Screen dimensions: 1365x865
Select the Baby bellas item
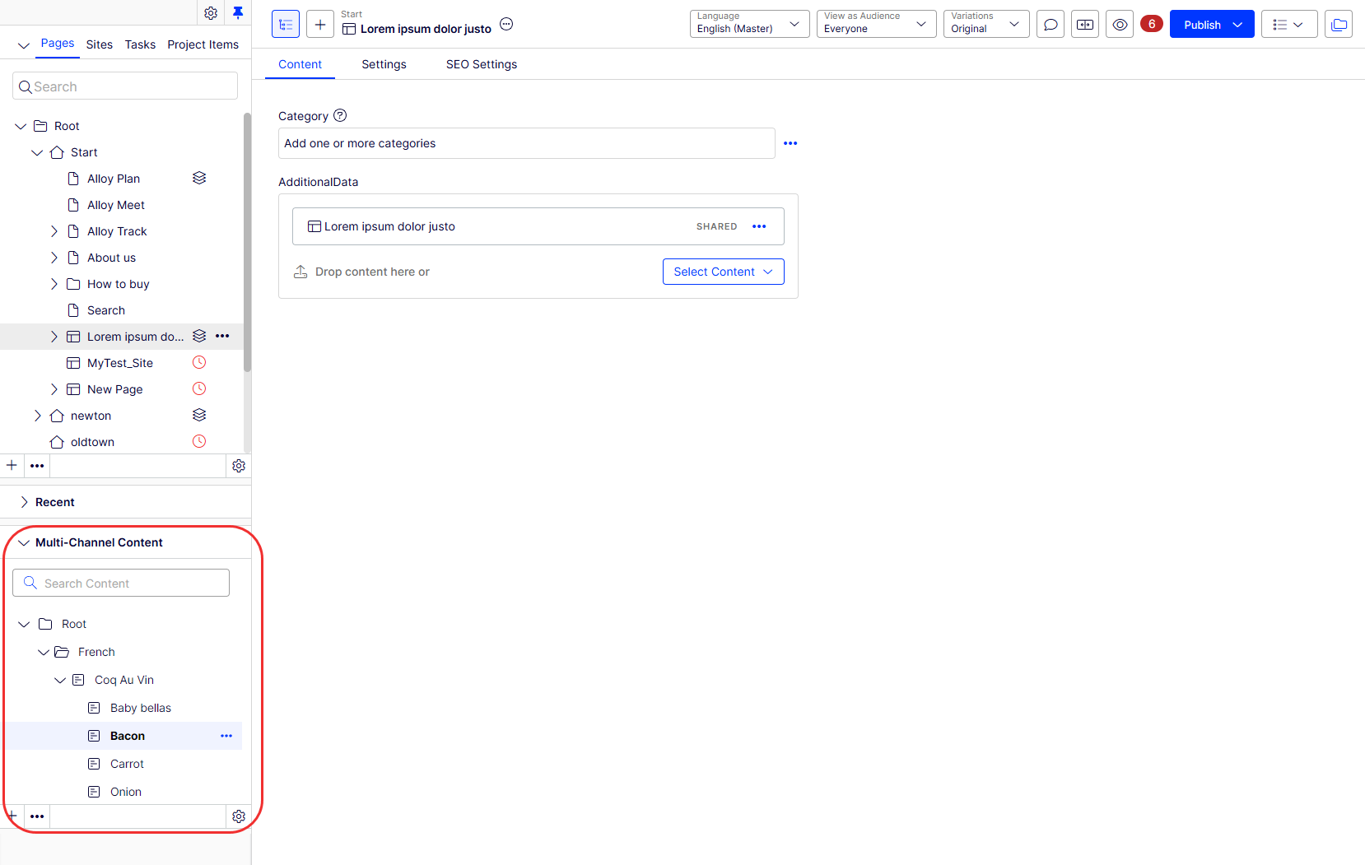[141, 708]
